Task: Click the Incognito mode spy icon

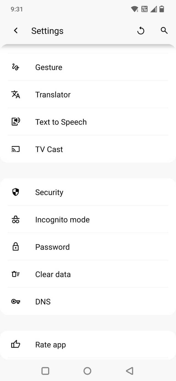Action: [x=16, y=219]
